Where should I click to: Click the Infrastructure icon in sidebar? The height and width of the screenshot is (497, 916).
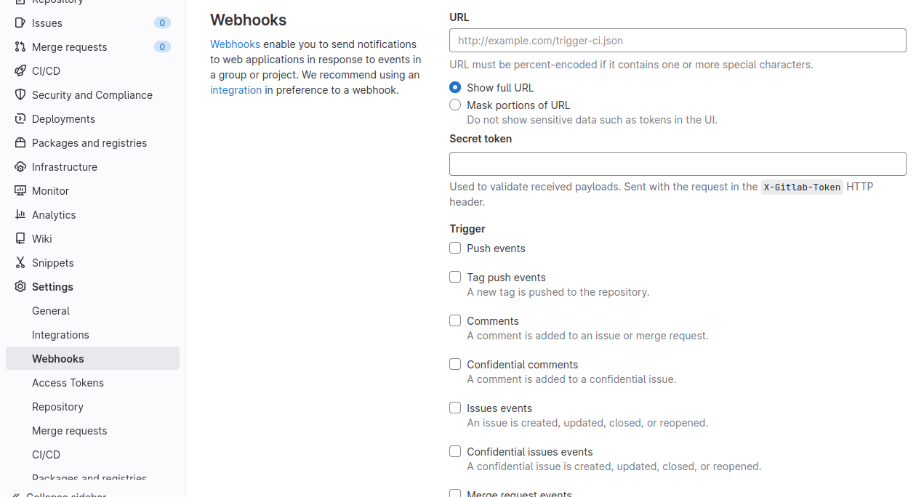(x=20, y=167)
